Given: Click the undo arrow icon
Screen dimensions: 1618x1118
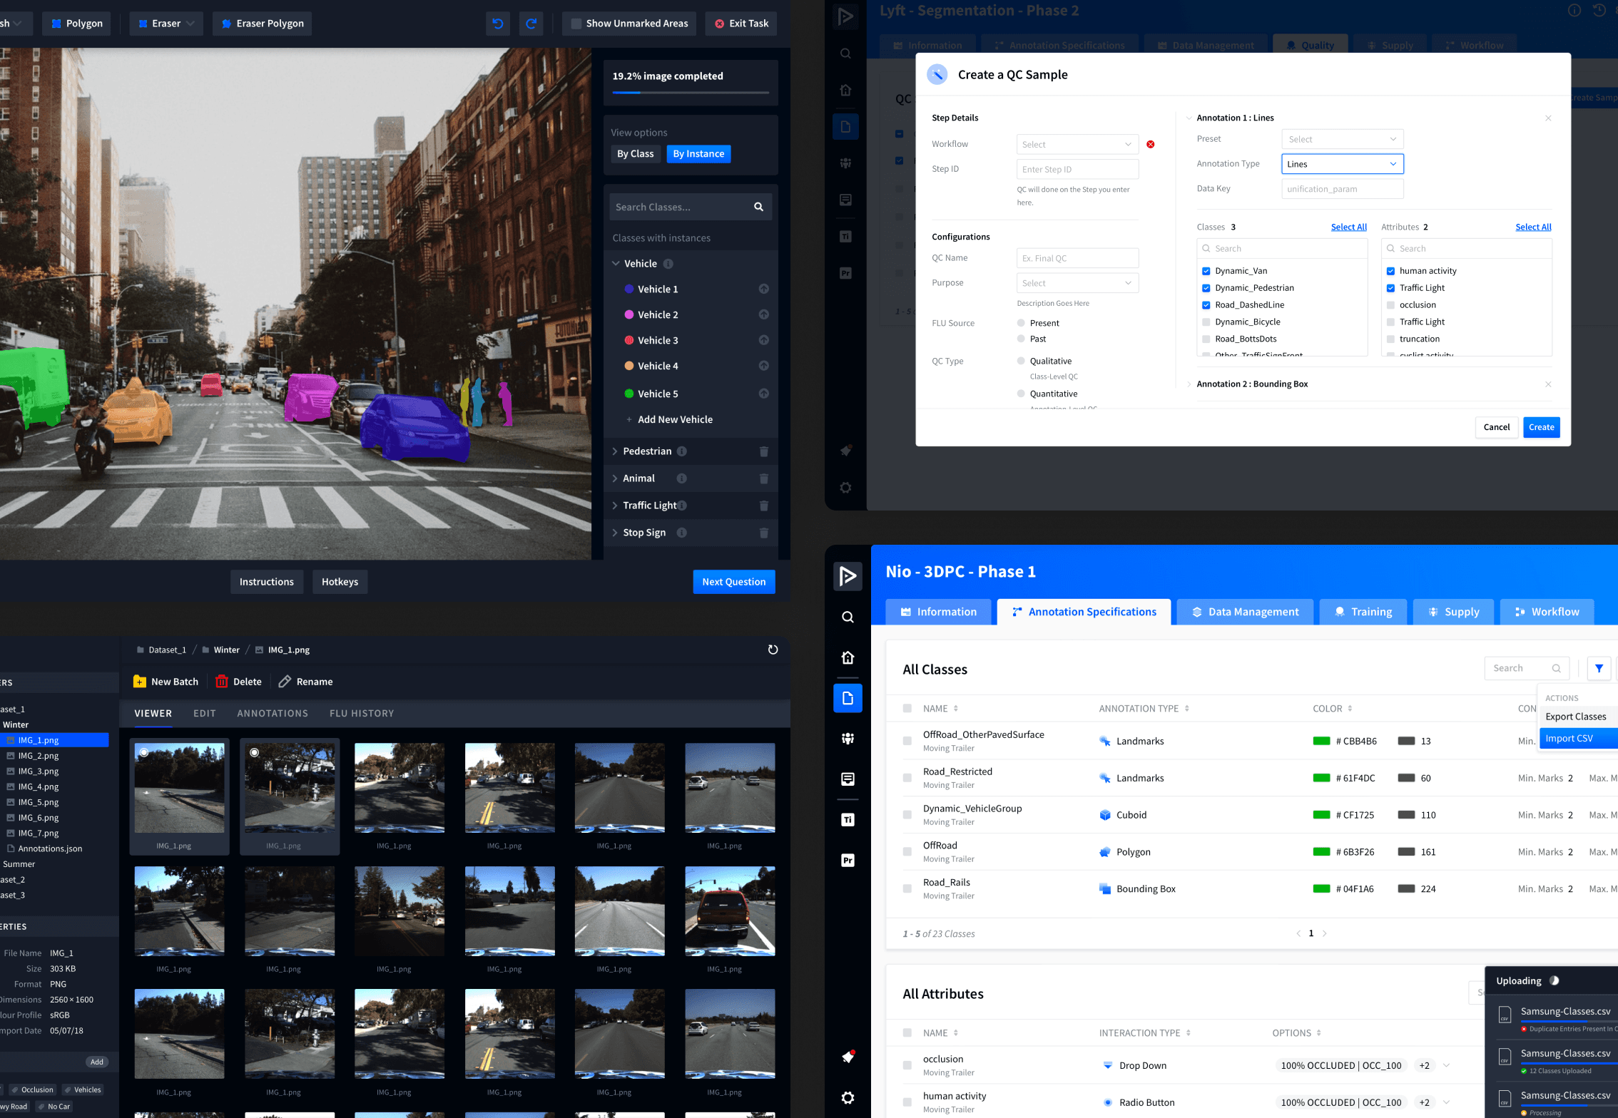Looking at the screenshot, I should pyautogui.click(x=497, y=24).
